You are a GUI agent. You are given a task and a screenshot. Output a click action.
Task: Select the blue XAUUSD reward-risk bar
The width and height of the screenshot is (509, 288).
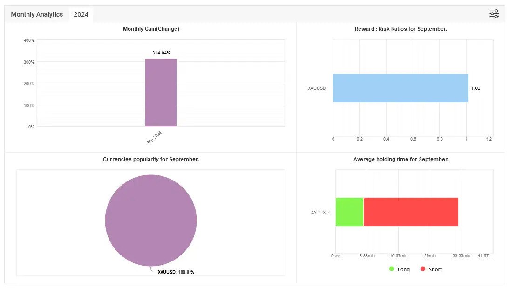(x=400, y=88)
